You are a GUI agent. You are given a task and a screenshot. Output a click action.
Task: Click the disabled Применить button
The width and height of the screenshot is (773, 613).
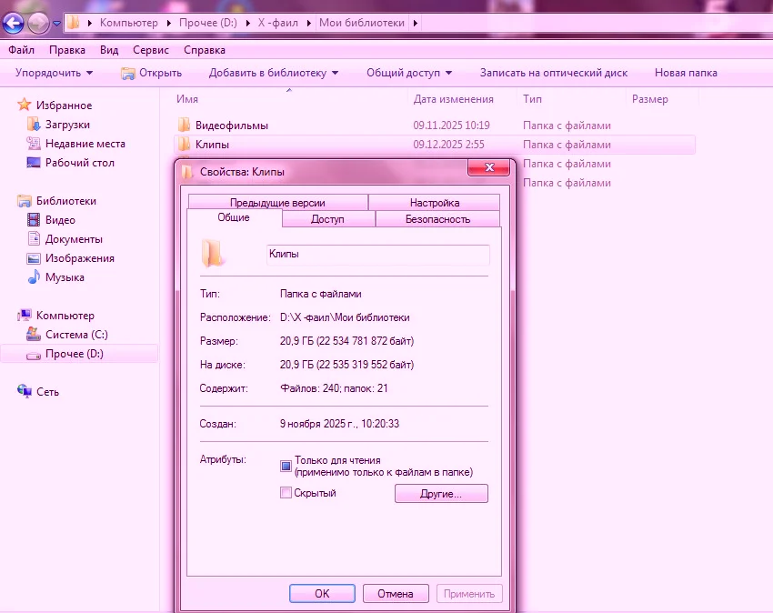[x=469, y=593]
